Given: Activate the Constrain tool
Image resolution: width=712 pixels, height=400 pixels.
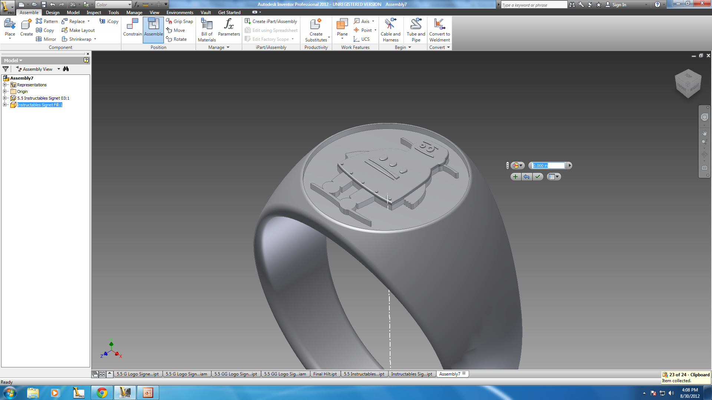Looking at the screenshot, I should pyautogui.click(x=132, y=27).
